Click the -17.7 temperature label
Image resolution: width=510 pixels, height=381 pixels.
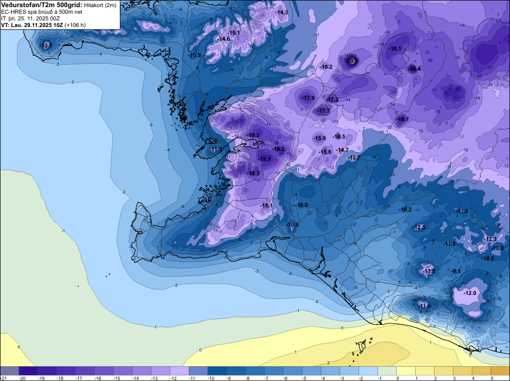pyautogui.click(x=324, y=111)
